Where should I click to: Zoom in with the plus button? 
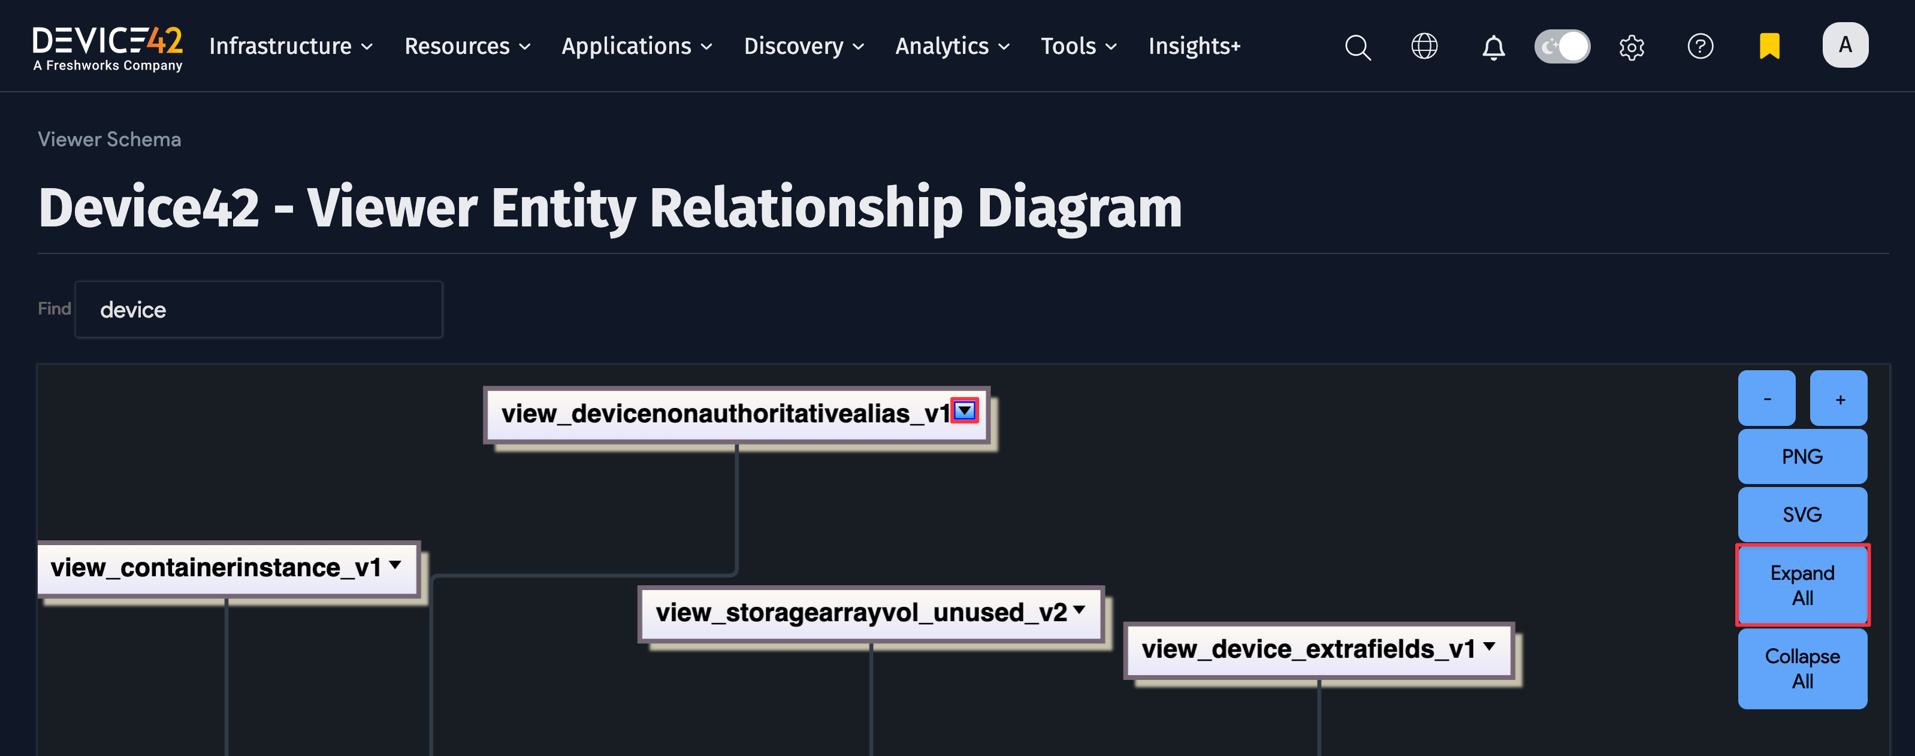[1839, 398]
